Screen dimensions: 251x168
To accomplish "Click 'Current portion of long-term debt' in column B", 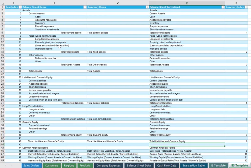I will 45,100.
